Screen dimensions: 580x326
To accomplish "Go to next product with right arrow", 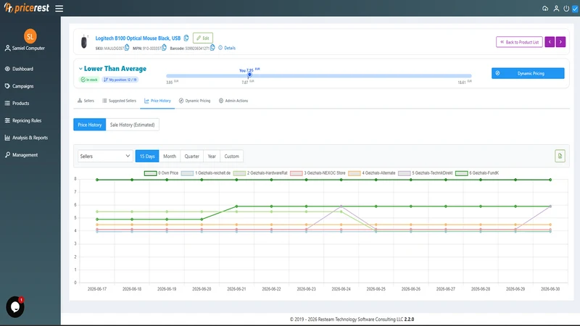I will tap(560, 42).
